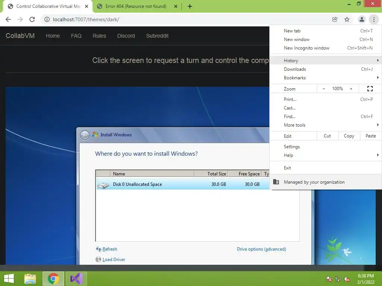
Task: Click Paste in Edit row
Action: point(370,136)
